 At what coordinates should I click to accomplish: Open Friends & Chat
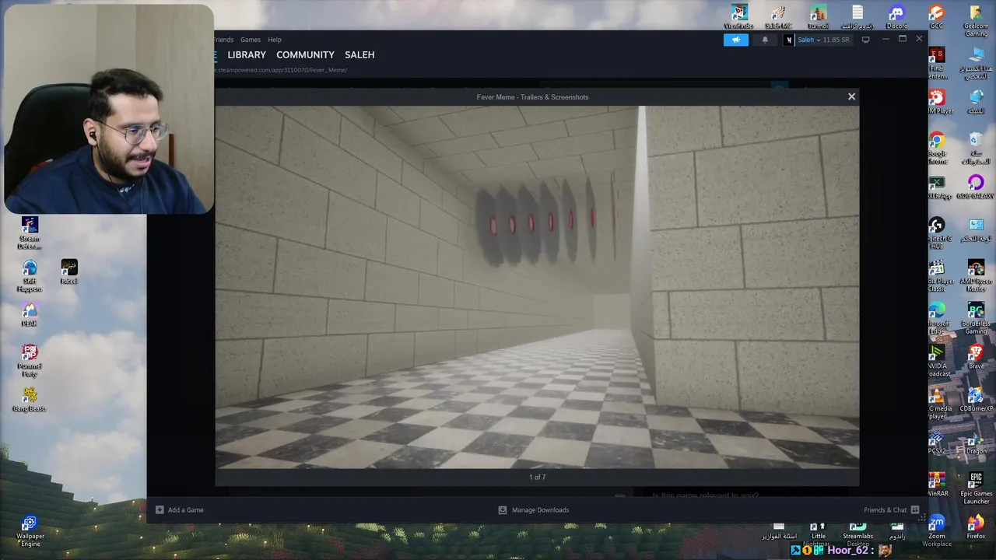click(x=892, y=509)
